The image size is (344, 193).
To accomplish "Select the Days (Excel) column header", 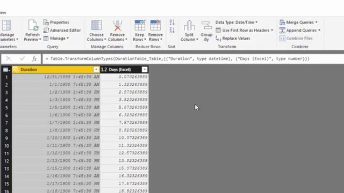I will point(124,69).
